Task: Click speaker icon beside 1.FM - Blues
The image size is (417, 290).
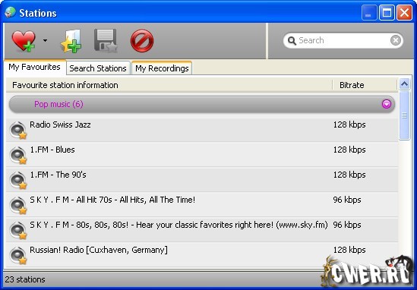Action: (x=18, y=155)
